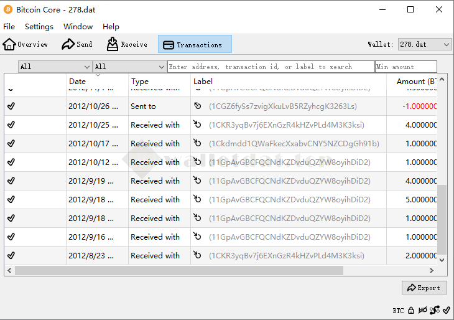
Task: Click the HD disabled status icon
Action: 422,310
